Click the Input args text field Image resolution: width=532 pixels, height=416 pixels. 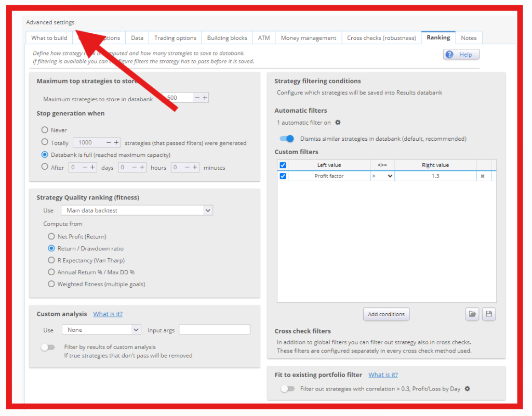214,330
